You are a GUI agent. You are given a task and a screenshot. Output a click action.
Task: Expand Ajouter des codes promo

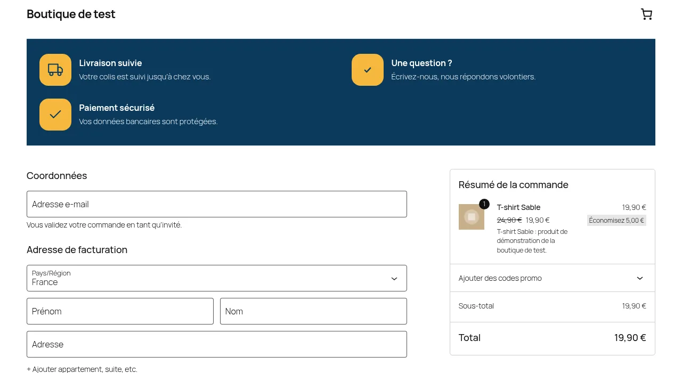tap(553, 278)
